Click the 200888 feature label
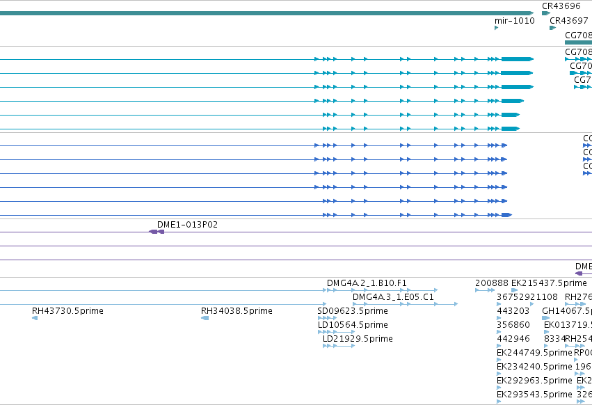 click(x=492, y=283)
